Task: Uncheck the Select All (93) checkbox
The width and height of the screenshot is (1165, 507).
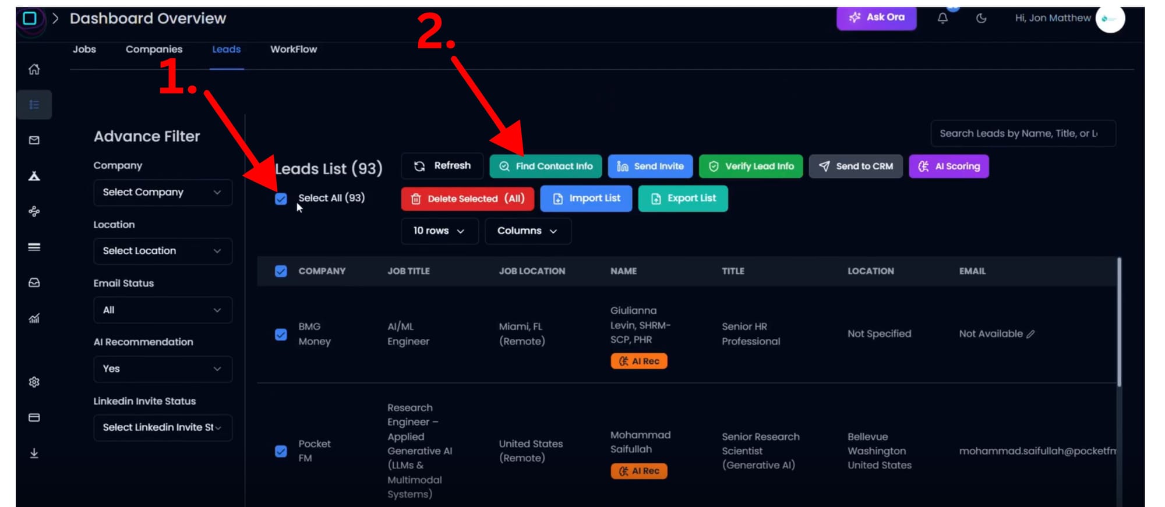Action: pos(281,199)
